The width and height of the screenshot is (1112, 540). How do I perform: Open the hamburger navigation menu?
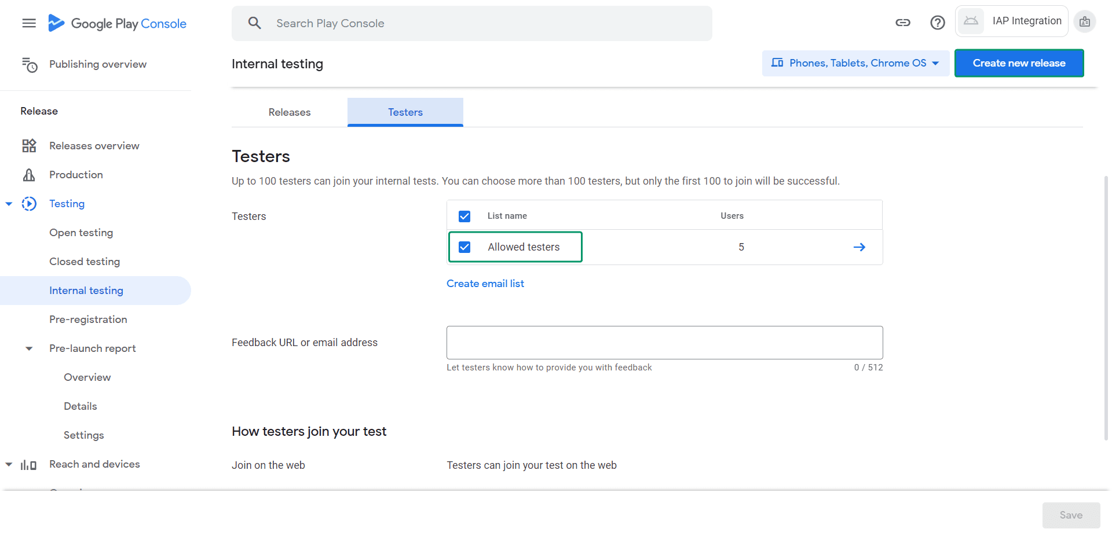[x=29, y=23]
